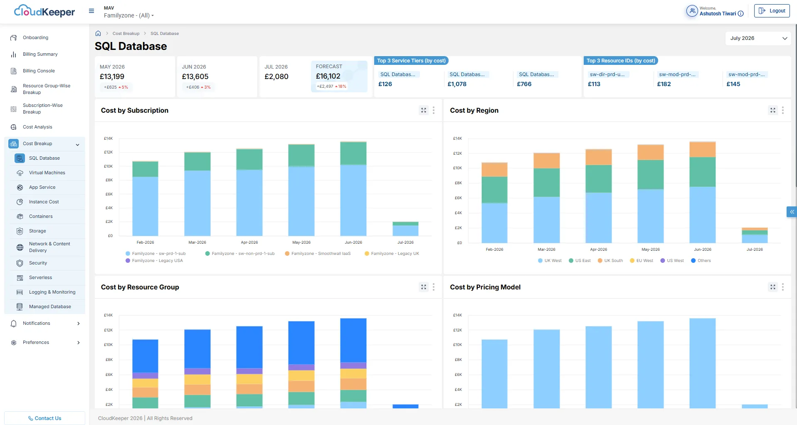Open Cost by Region options kebab menu

783,110
